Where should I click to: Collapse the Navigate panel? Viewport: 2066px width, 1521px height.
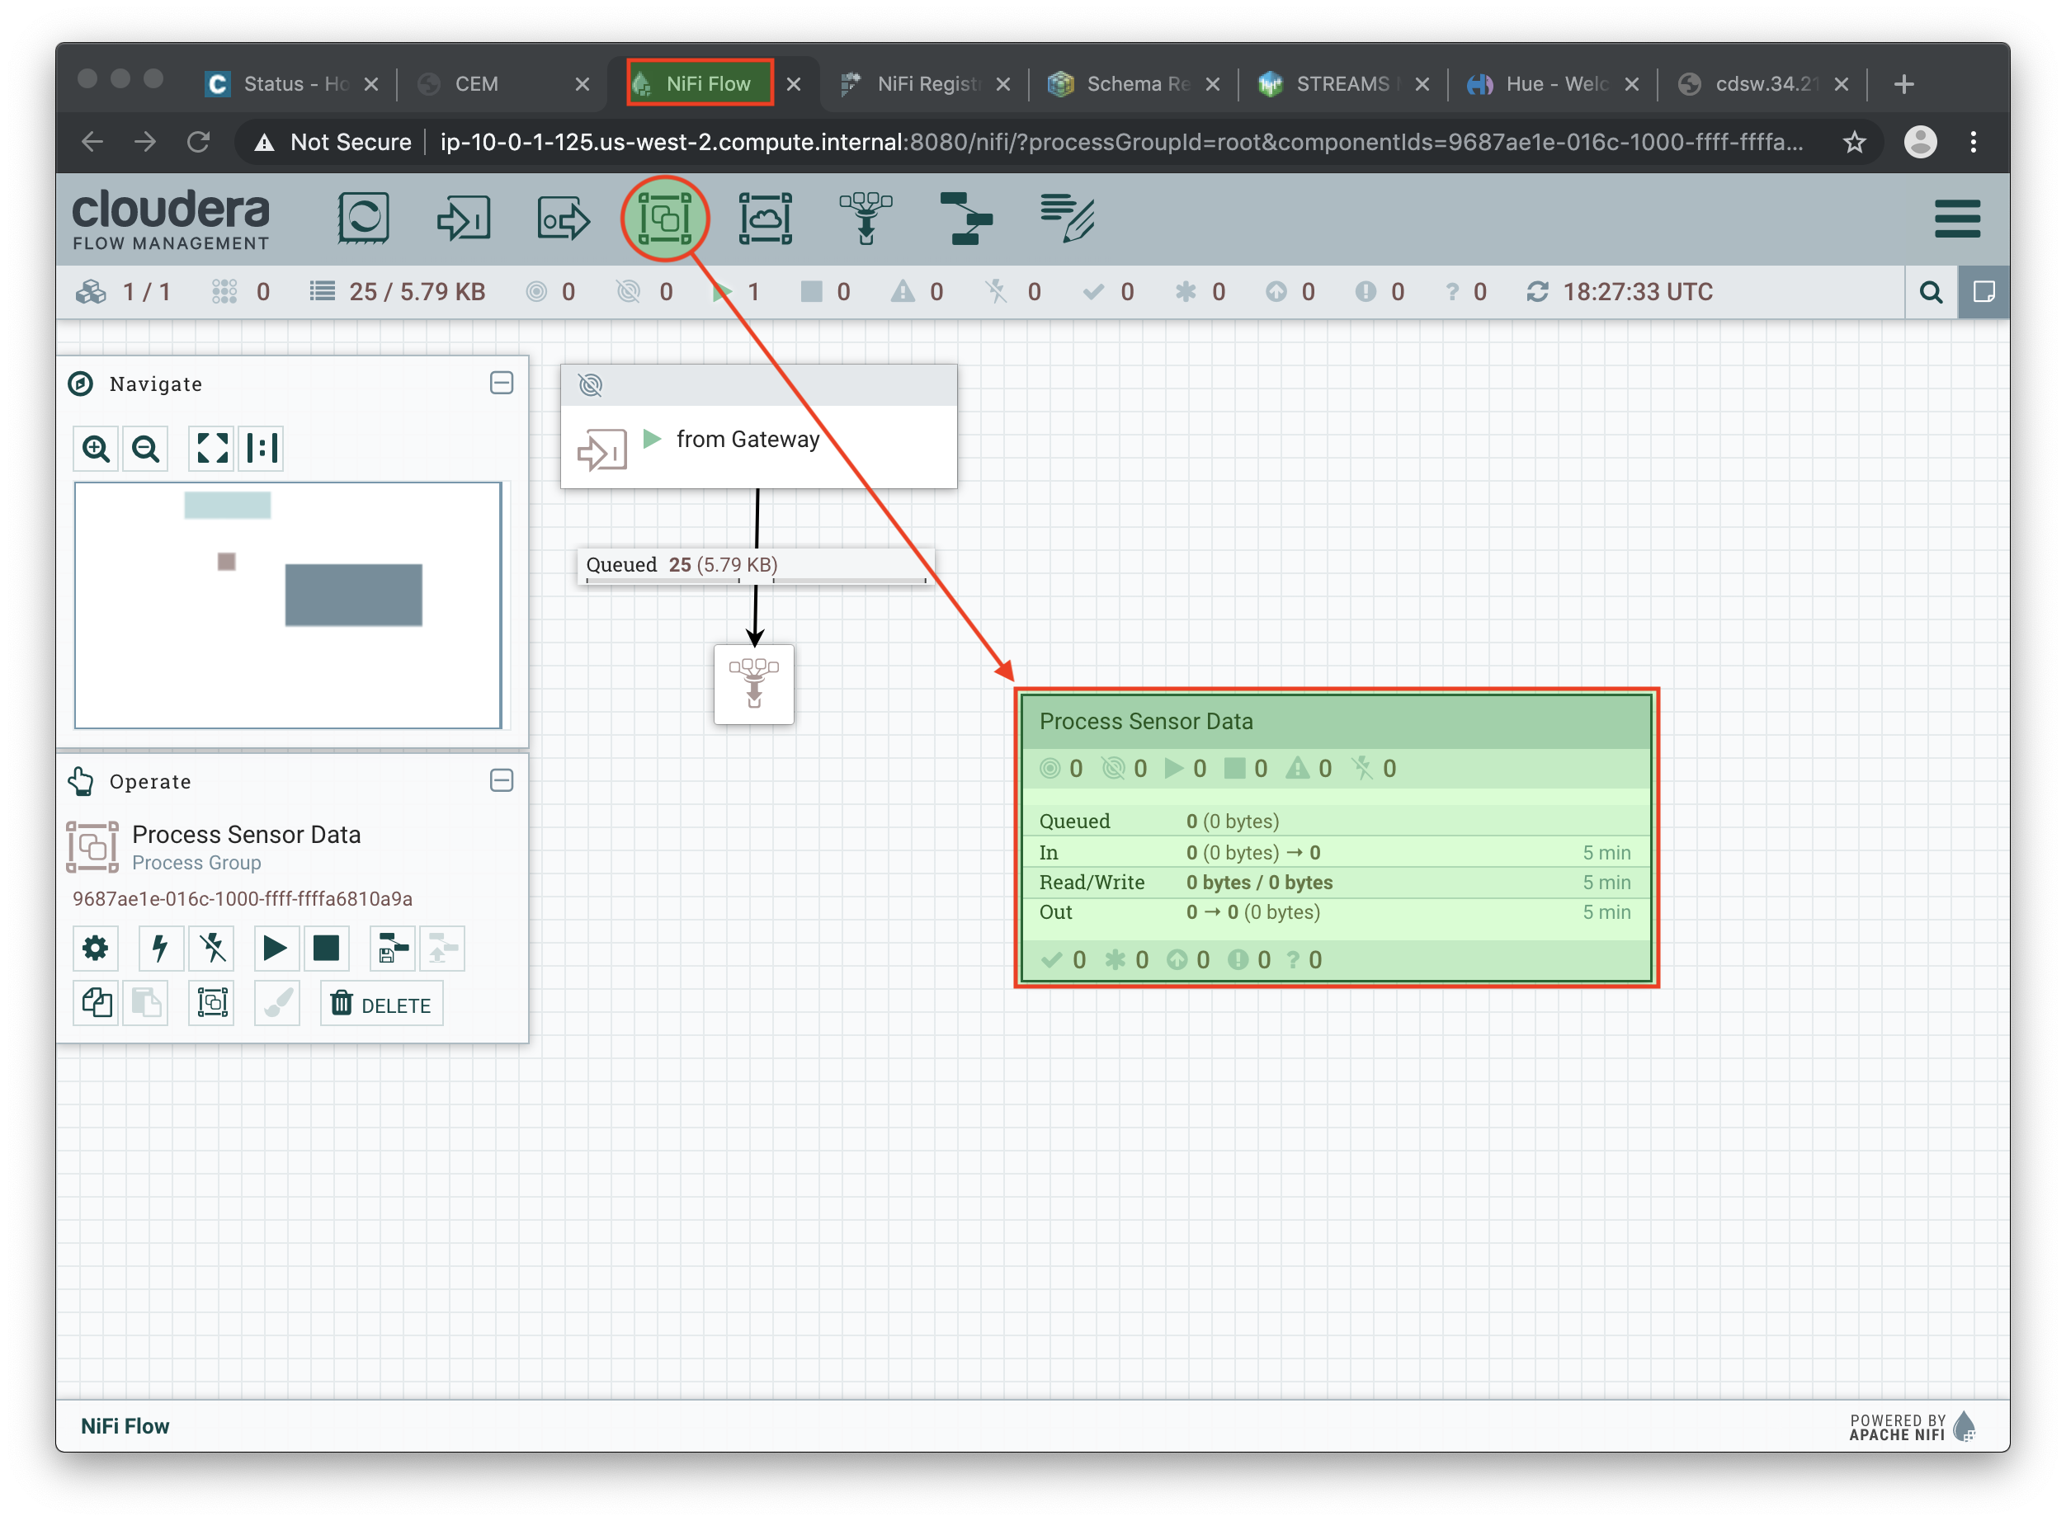pos(501,383)
